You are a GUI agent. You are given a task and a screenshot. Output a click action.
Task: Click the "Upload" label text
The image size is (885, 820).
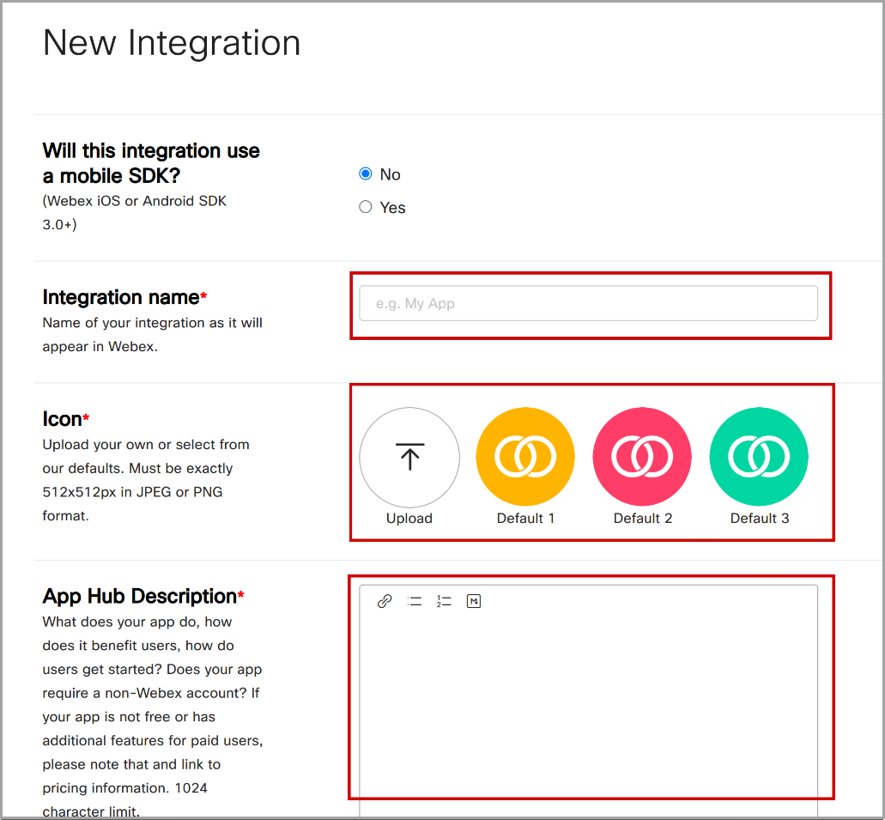click(x=409, y=519)
